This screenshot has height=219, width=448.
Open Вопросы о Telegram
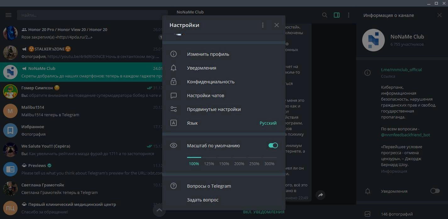pos(224,186)
